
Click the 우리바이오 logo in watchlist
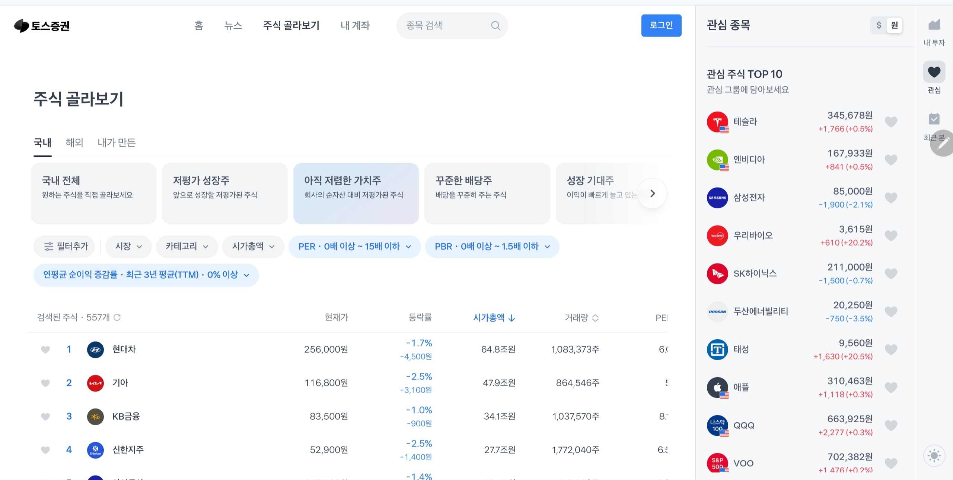(717, 236)
